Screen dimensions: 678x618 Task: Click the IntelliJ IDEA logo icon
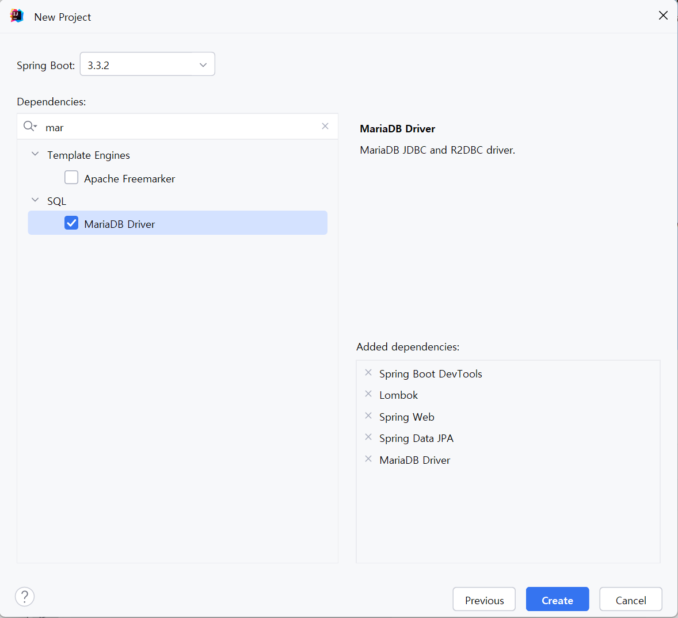pyautogui.click(x=17, y=16)
